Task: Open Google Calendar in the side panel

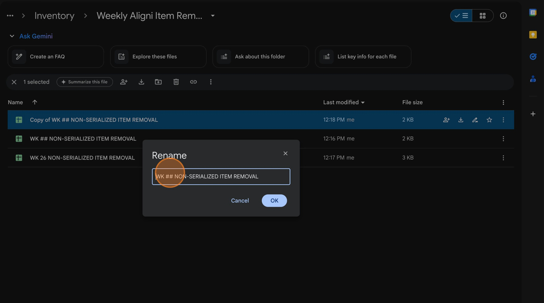Action: pos(533,13)
